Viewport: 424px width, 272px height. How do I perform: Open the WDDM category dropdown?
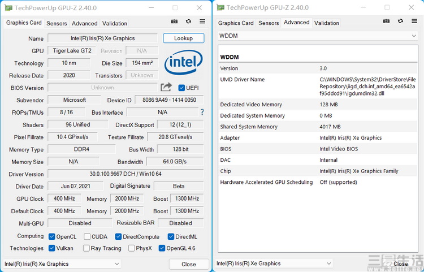click(318, 36)
